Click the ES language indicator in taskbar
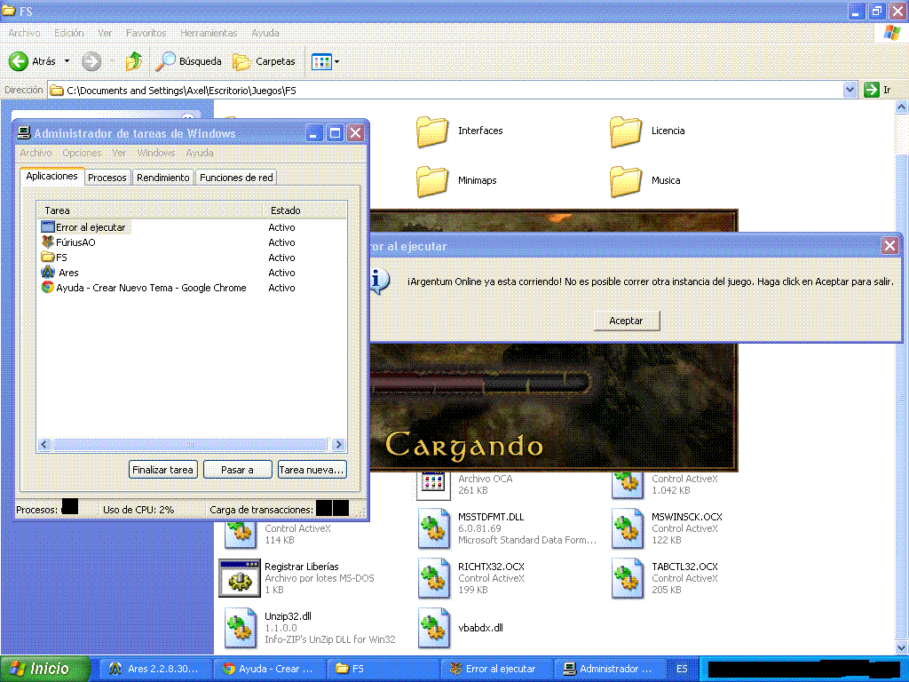 pyautogui.click(x=683, y=669)
